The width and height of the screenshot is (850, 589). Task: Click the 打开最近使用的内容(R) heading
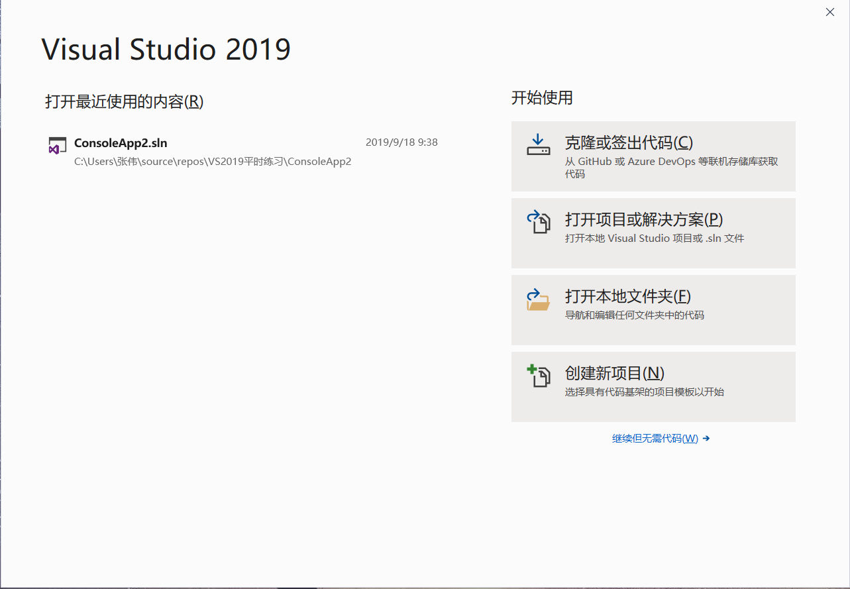(124, 101)
